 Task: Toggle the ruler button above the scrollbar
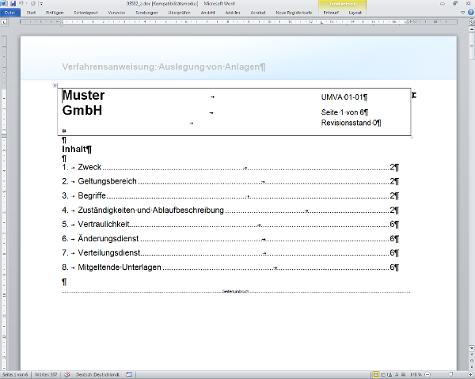point(470,22)
